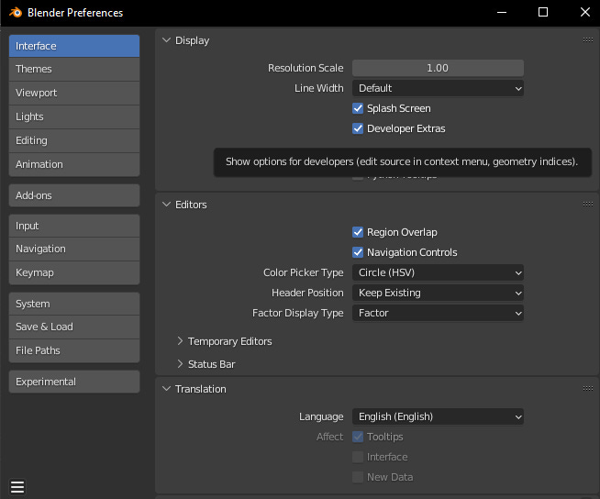Turn off Navigation Controls checkbox
This screenshot has width=600, height=499.
pyautogui.click(x=358, y=252)
